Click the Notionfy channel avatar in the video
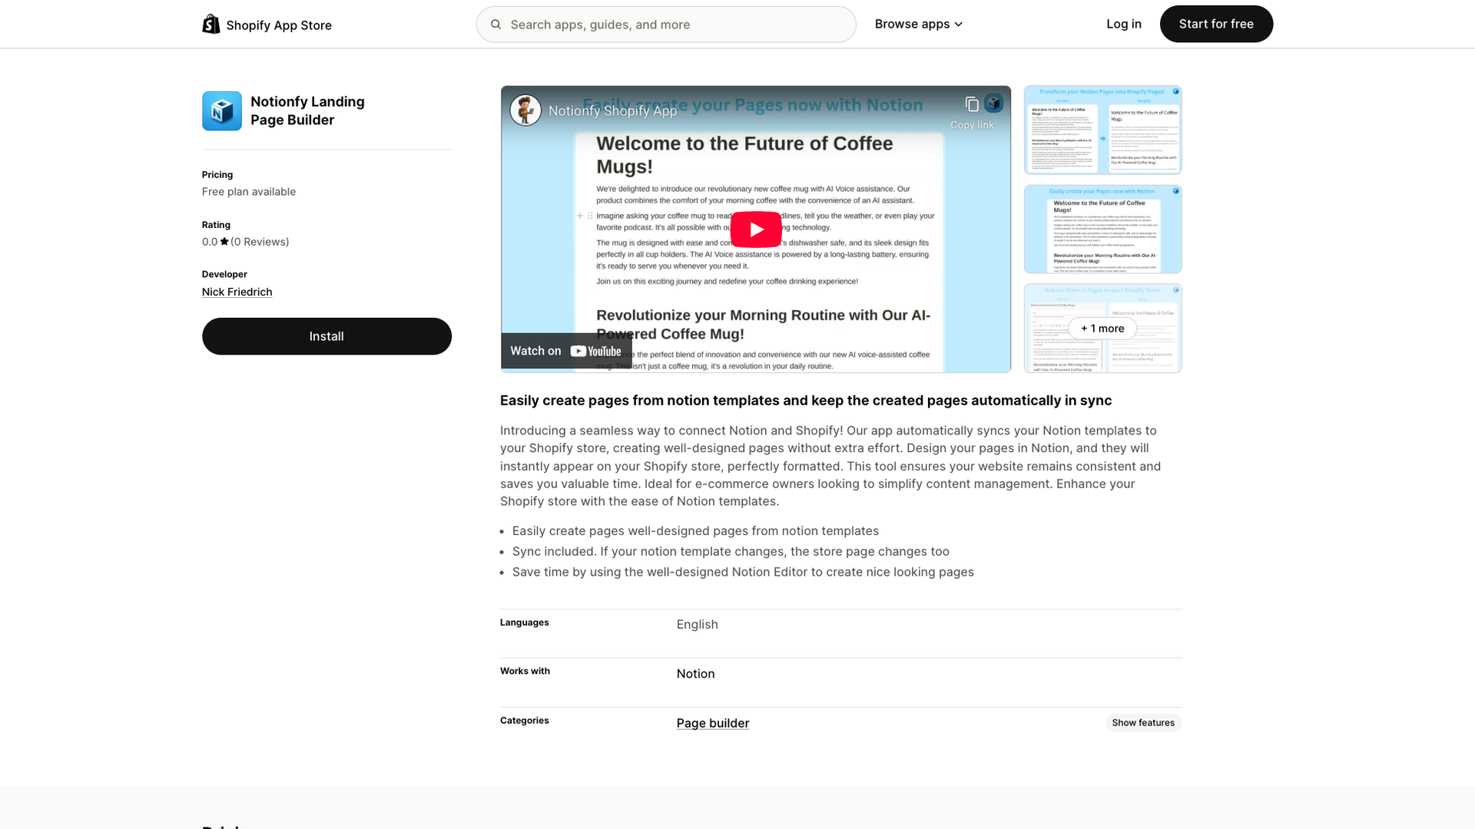Screen dimensions: 1475x829 coord(525,110)
